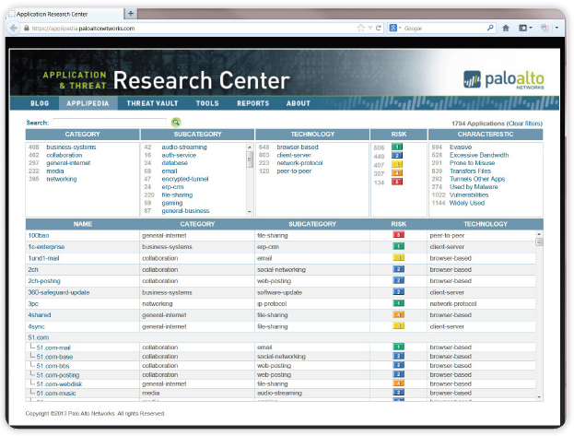
Task: Select the APPLIPEDIA navigation tab
Action: point(88,103)
